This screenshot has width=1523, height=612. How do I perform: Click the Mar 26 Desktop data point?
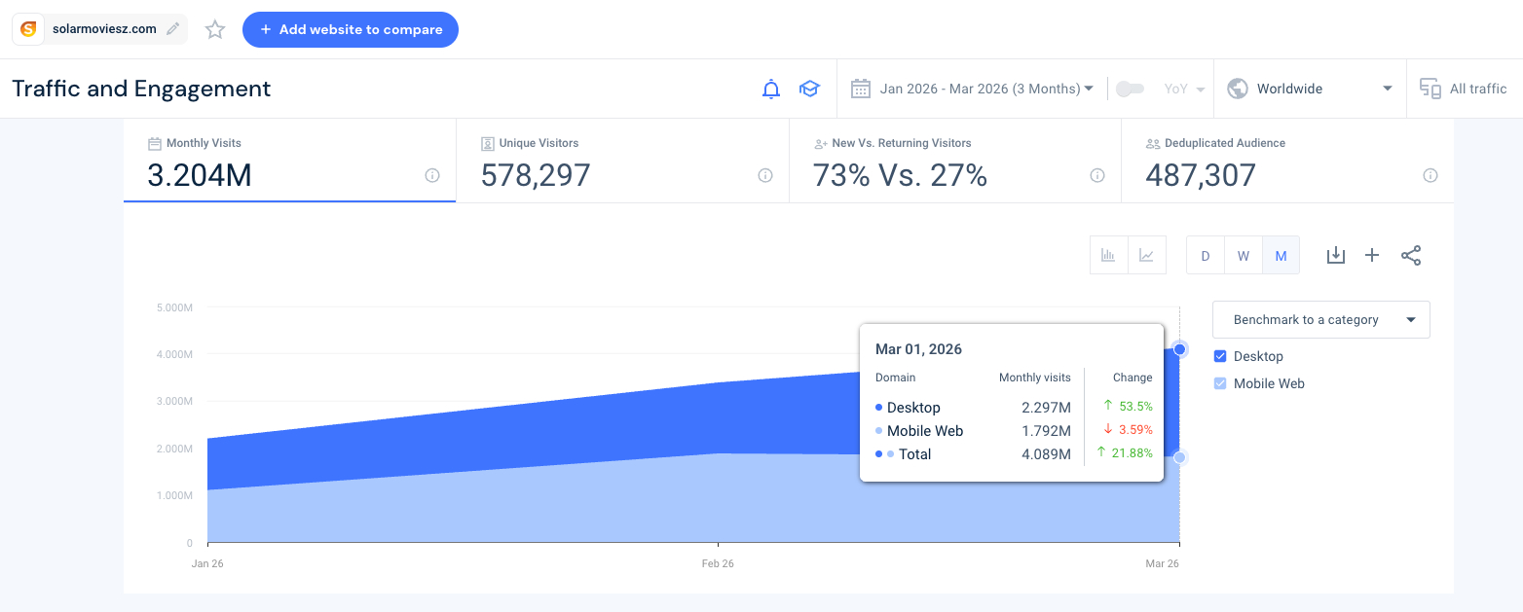pyautogui.click(x=1180, y=349)
